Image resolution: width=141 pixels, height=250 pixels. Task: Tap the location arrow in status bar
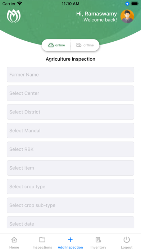127,4
